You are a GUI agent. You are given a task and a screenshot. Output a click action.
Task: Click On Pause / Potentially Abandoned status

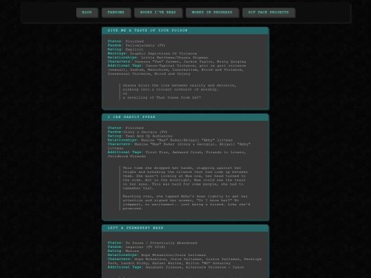pyautogui.click(x=161, y=243)
